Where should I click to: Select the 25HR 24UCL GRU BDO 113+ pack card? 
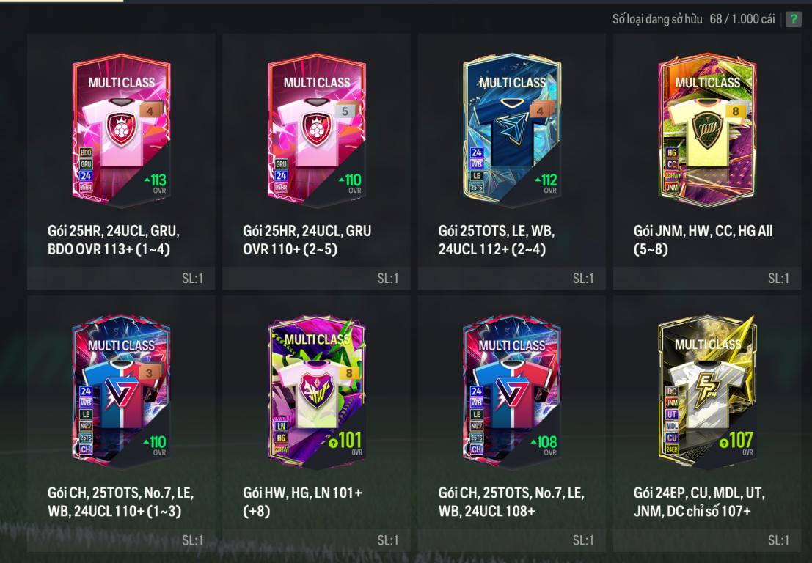point(120,161)
